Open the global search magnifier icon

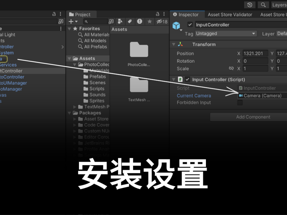(263, 5)
